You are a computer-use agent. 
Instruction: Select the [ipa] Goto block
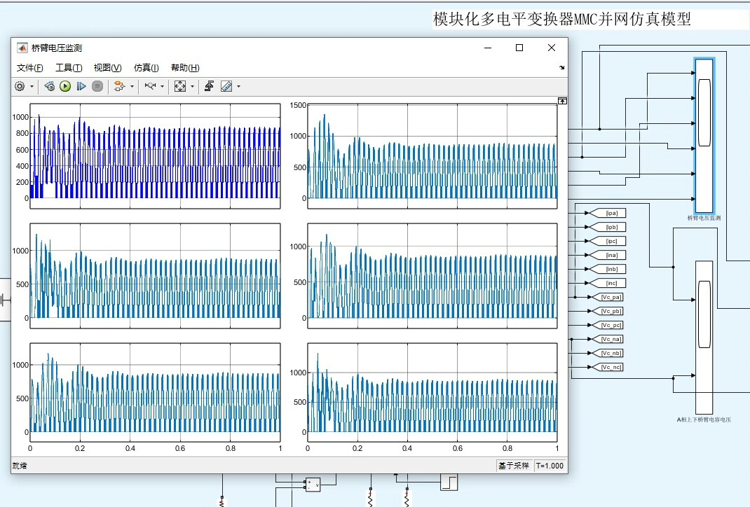coord(608,213)
